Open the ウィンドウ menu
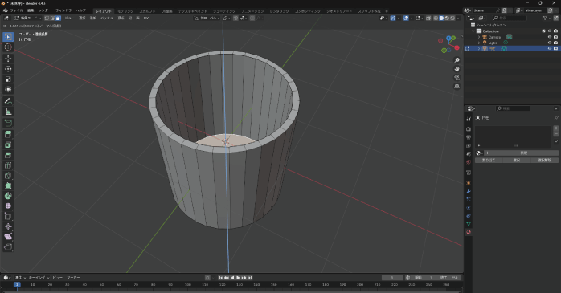Viewport: 561px width, 293px height. pyautogui.click(x=63, y=10)
